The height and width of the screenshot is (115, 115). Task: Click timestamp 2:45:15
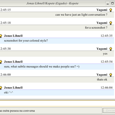5,10
